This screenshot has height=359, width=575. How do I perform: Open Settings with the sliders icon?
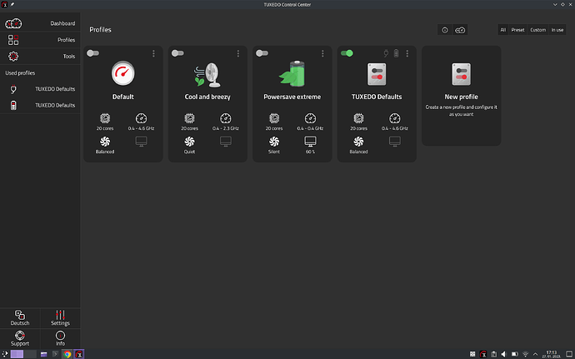point(60,318)
